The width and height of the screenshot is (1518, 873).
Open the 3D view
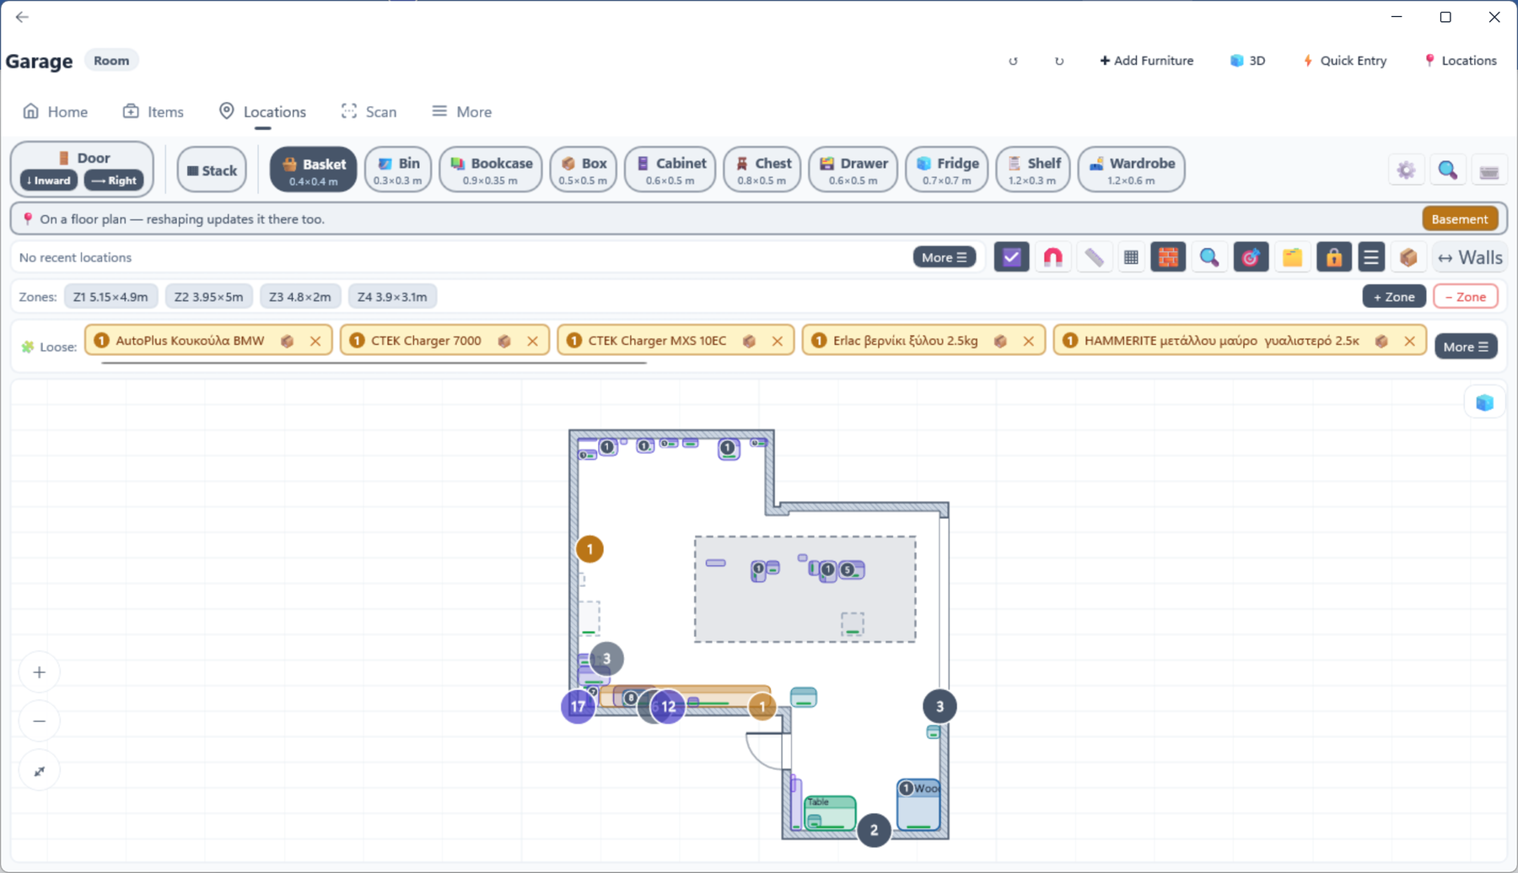point(1247,61)
